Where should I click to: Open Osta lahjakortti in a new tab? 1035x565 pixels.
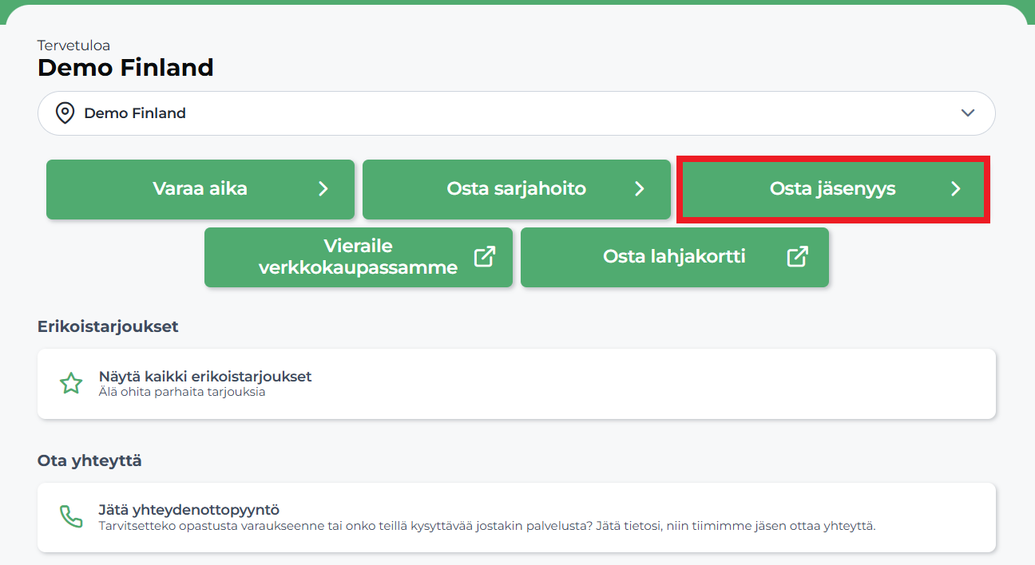[x=675, y=257]
